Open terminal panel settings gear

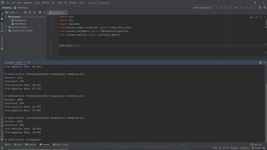260,62
